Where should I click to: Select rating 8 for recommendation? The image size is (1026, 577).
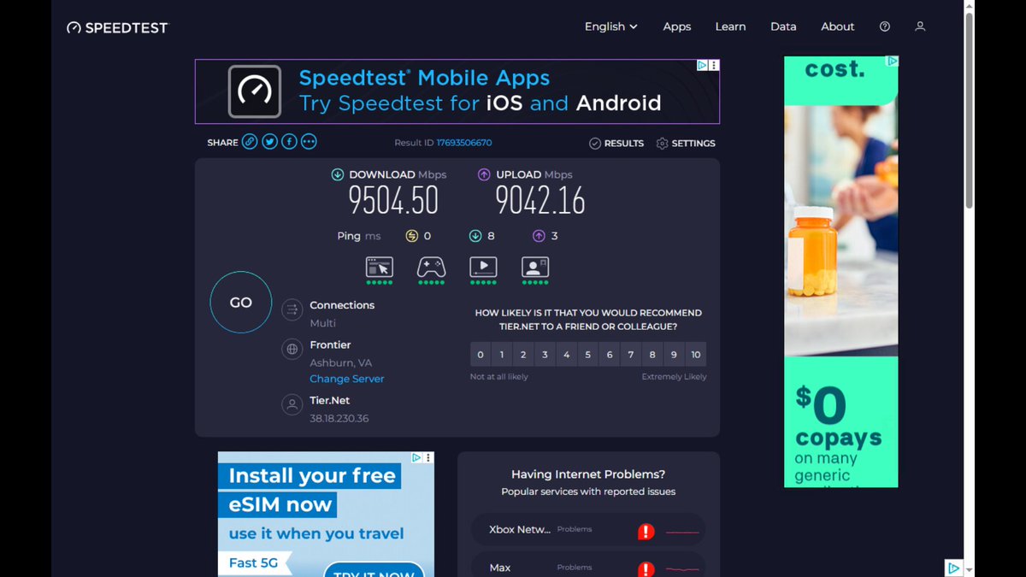[652, 354]
